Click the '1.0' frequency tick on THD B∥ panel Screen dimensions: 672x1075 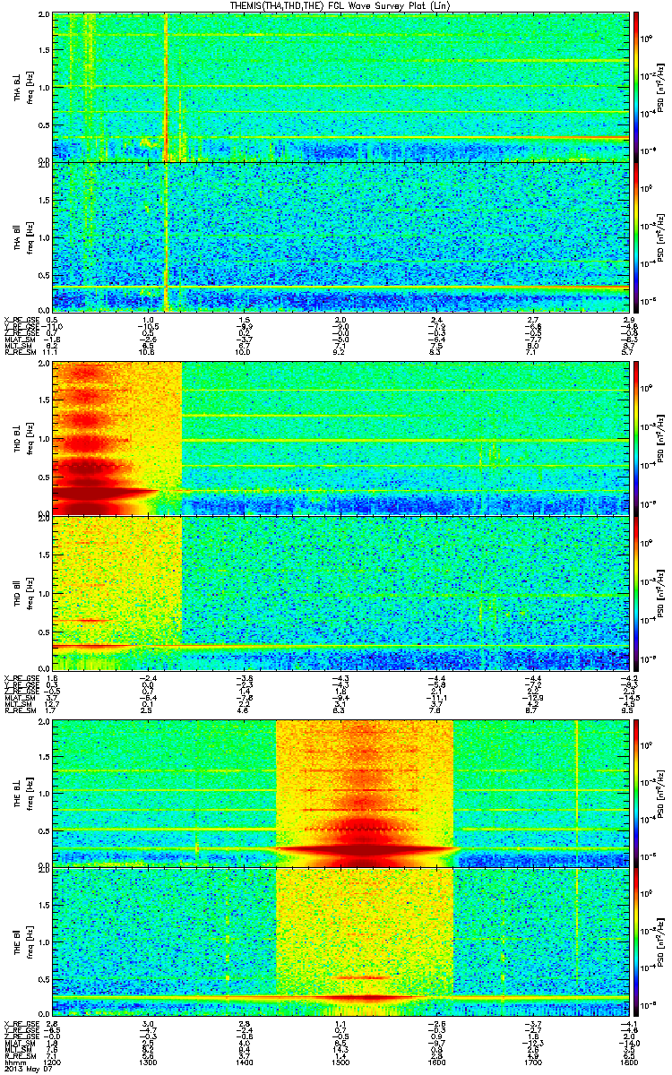pyautogui.click(x=45, y=592)
